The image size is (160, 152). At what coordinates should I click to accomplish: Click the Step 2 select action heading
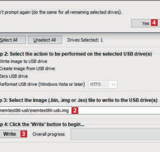pos(76,54)
